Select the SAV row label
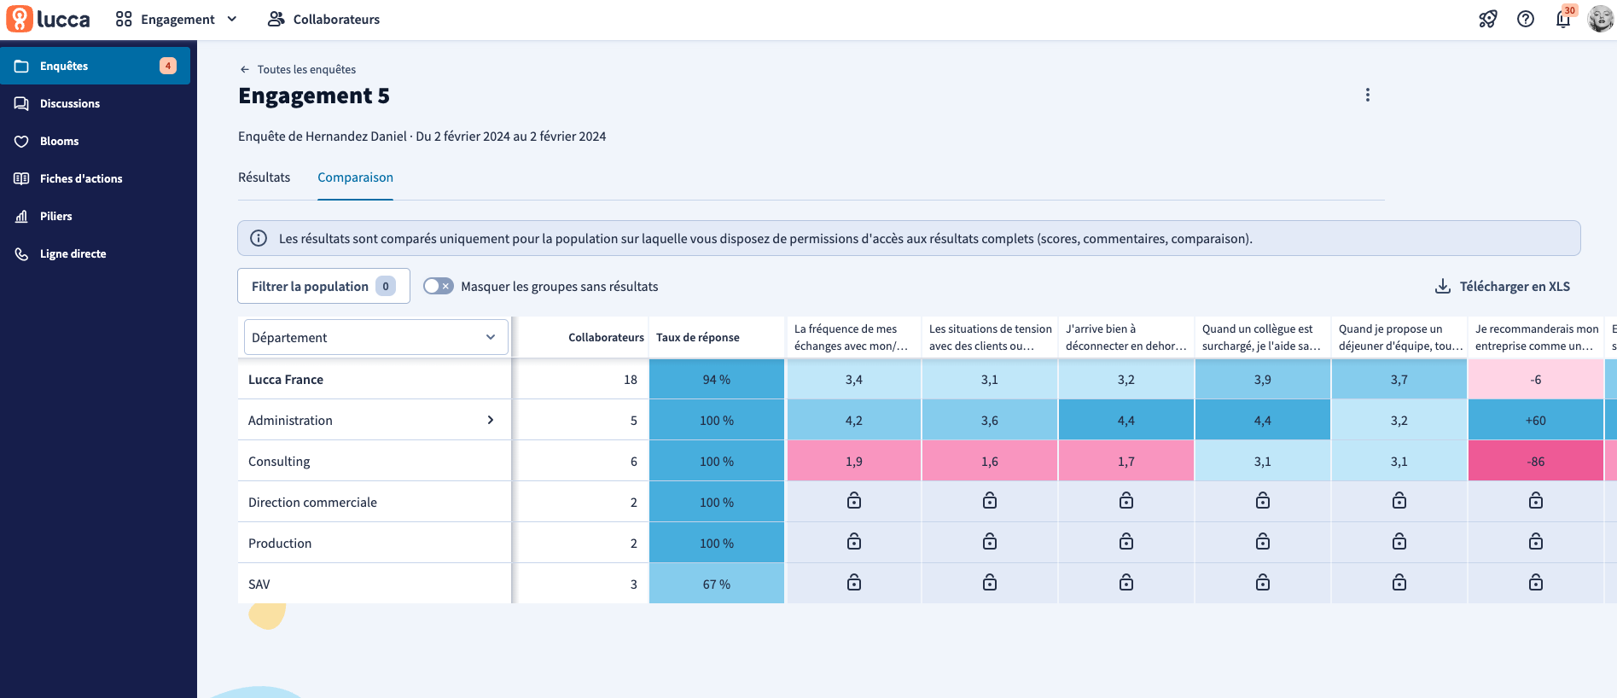1617x698 pixels. 259,584
